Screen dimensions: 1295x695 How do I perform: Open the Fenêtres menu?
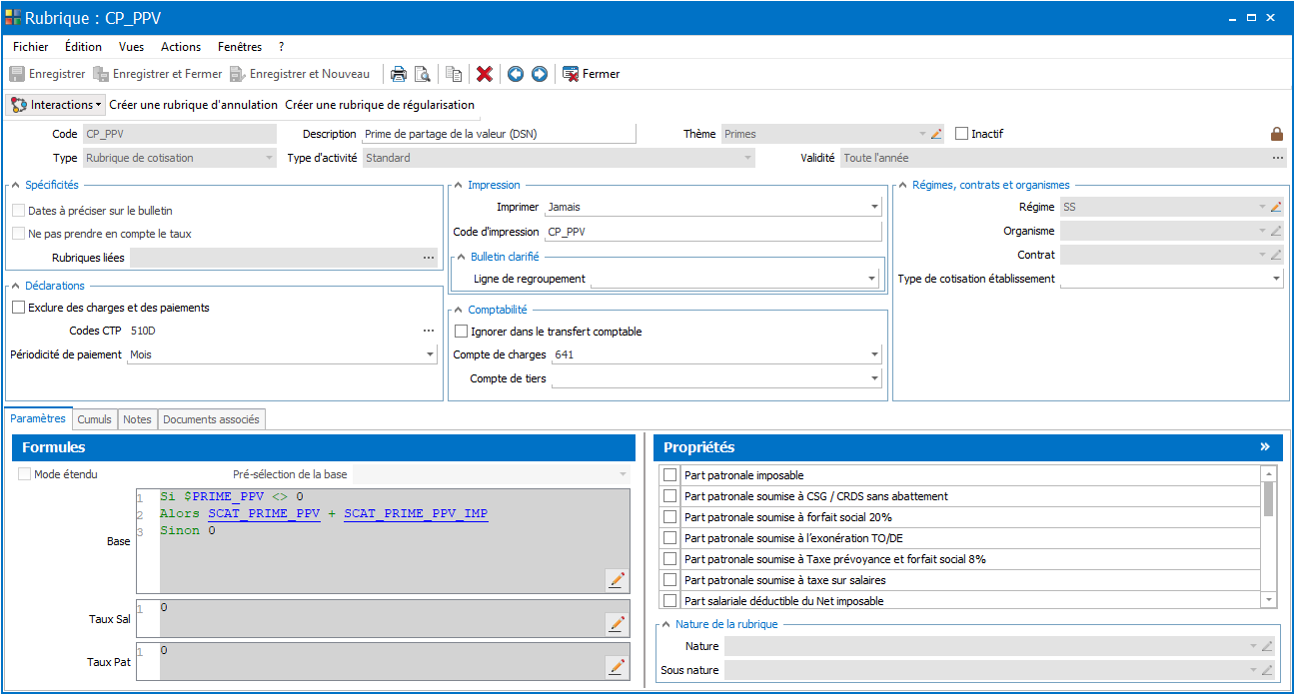click(x=240, y=47)
